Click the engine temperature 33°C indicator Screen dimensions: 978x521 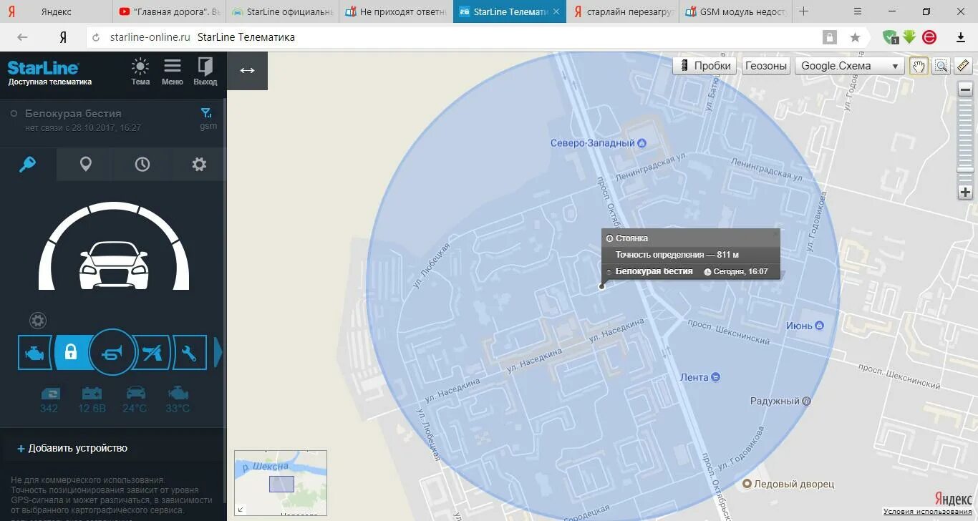[178, 400]
